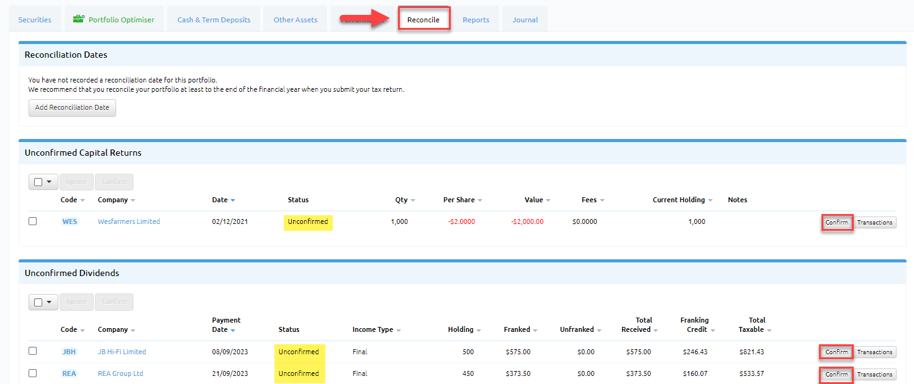Open the Portfolio Optimiser tab with green icon

click(114, 19)
